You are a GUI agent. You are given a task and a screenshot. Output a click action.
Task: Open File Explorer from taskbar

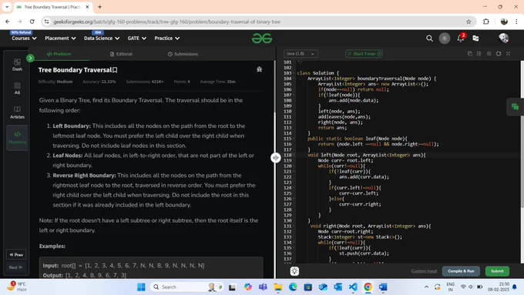277,287
